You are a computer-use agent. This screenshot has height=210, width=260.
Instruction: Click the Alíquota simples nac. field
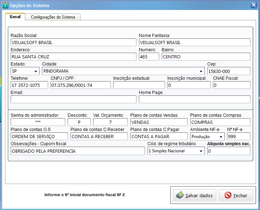(x=229, y=151)
